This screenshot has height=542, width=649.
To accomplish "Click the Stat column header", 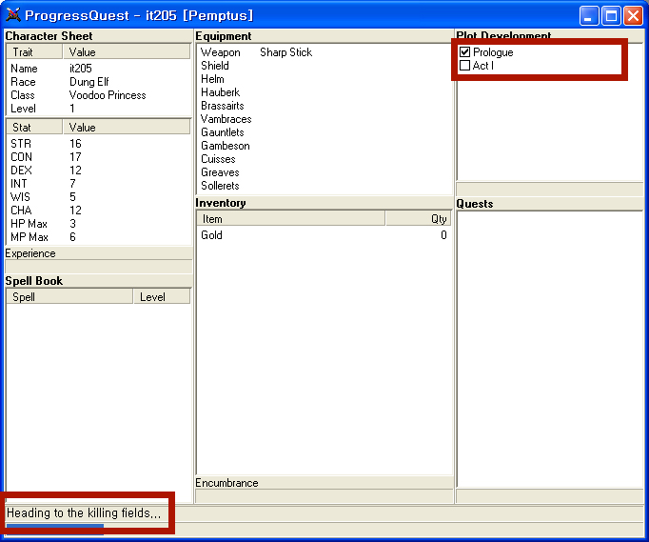I will point(34,128).
